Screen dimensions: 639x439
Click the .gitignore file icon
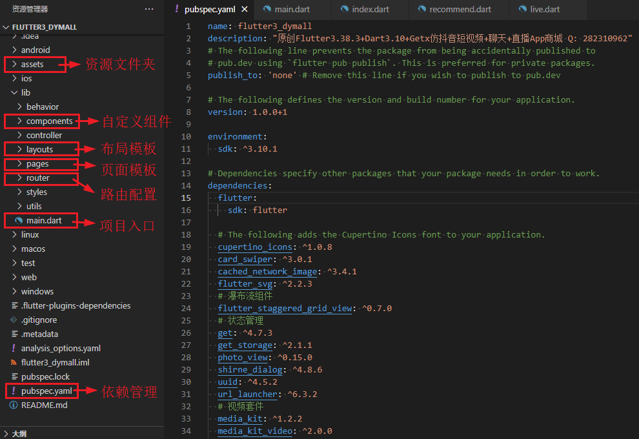14,320
